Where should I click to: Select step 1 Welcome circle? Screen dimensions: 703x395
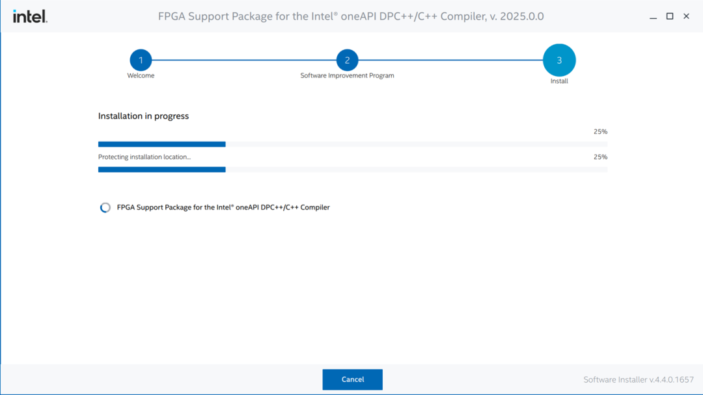point(141,60)
